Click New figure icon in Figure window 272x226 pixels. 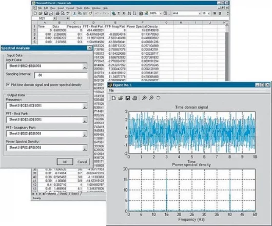(x=113, y=98)
